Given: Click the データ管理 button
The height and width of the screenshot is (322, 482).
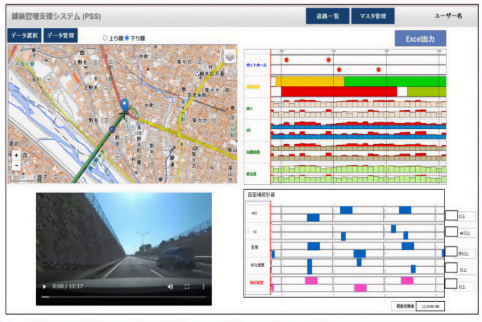Looking at the screenshot, I should (60, 36).
